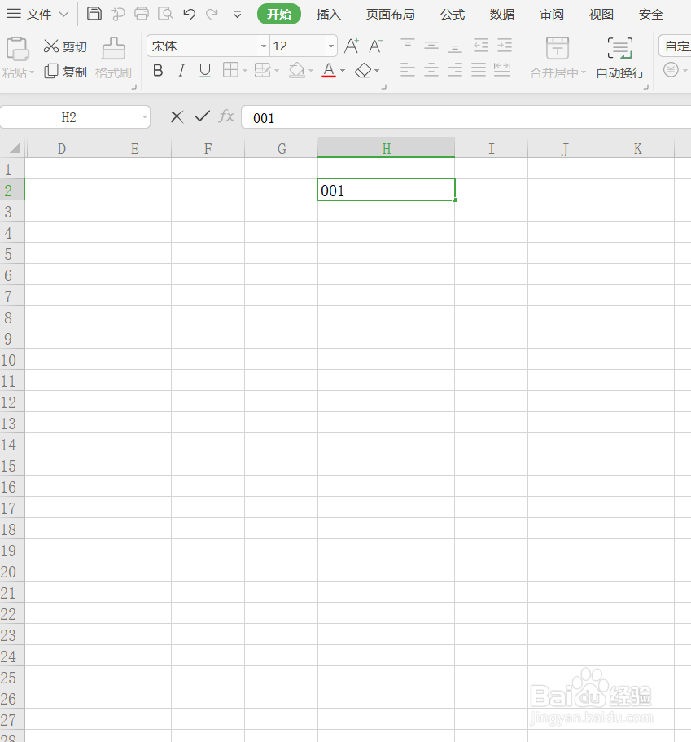
Task: Click the distributed alignment icon
Action: tap(502, 71)
